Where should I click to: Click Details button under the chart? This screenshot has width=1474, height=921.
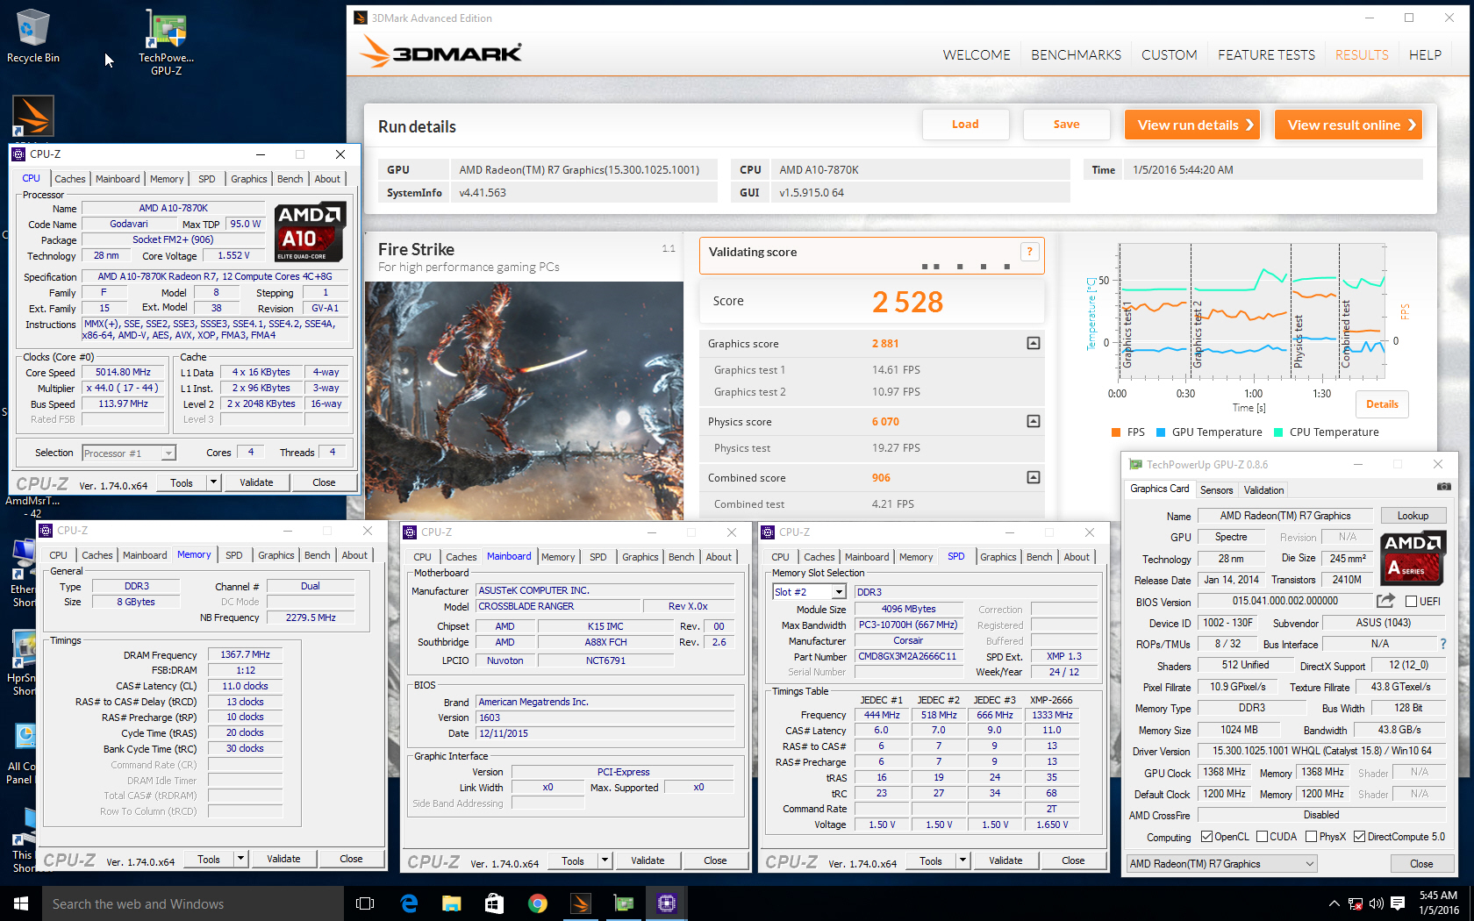1382,404
